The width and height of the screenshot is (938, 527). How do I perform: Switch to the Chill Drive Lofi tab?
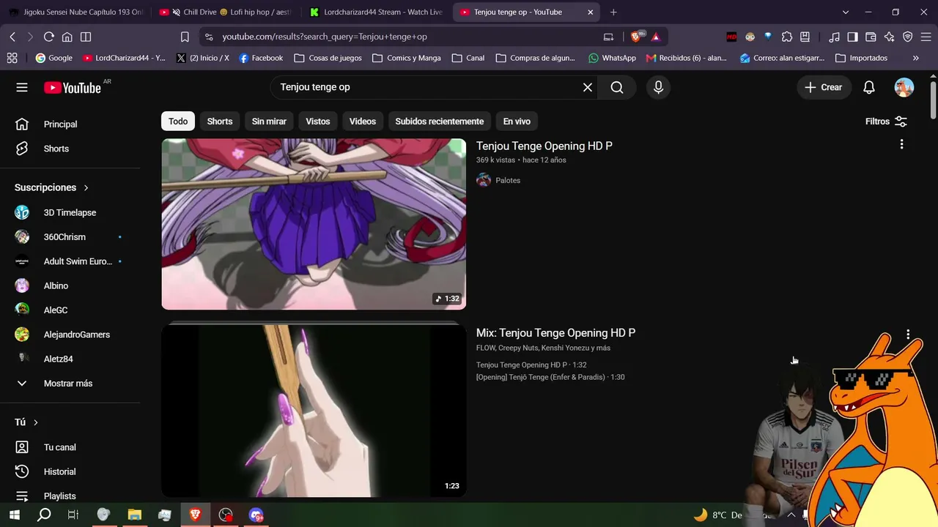226,12
